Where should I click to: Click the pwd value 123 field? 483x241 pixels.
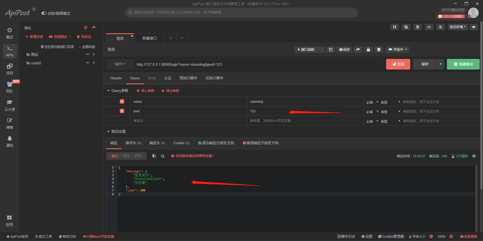click(x=305, y=111)
